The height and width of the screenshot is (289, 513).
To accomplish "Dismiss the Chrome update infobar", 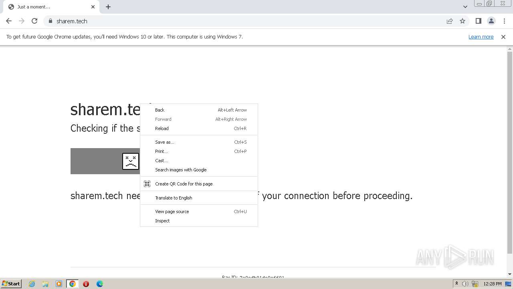I will tap(503, 37).
